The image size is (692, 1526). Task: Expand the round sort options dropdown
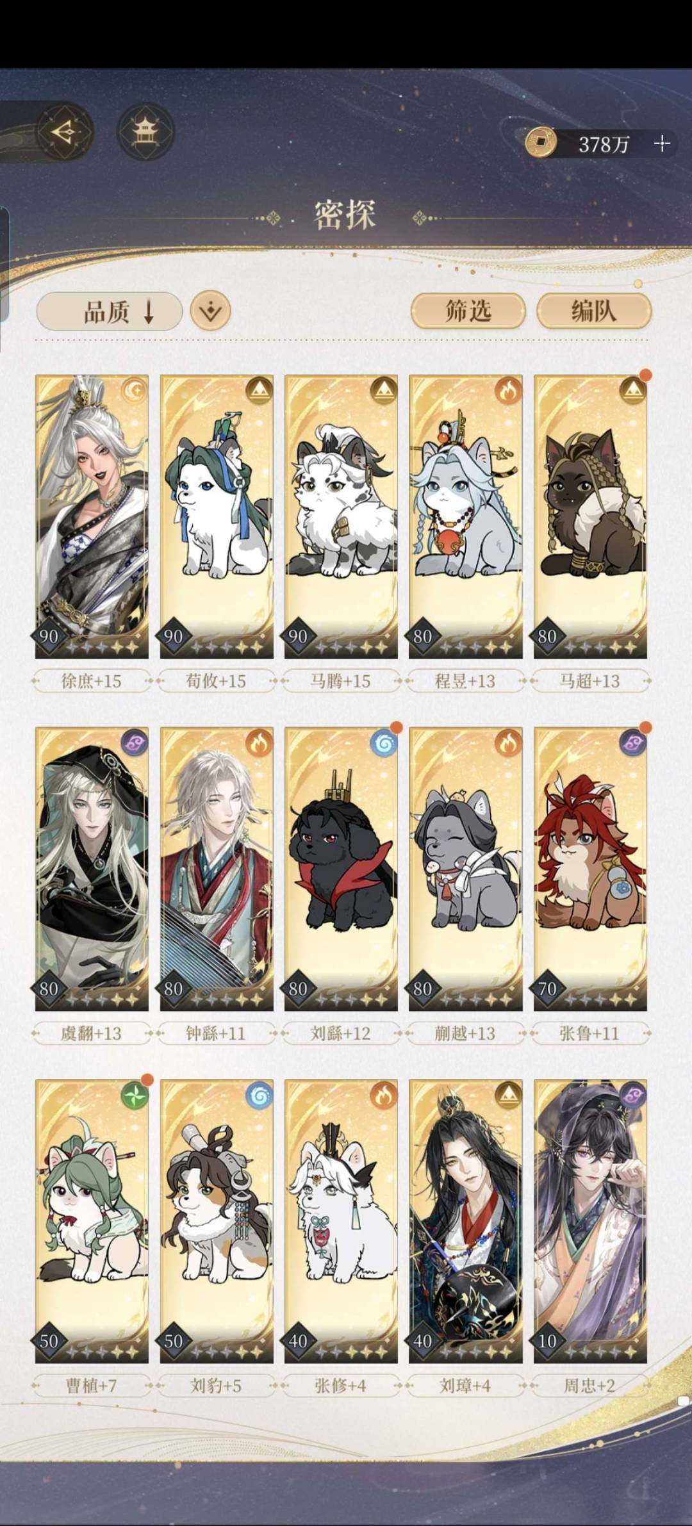(211, 311)
